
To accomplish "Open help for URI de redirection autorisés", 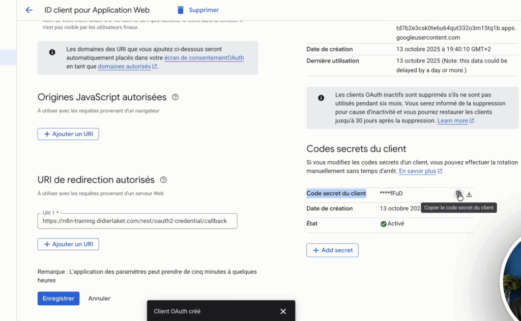I will coord(163,180).
